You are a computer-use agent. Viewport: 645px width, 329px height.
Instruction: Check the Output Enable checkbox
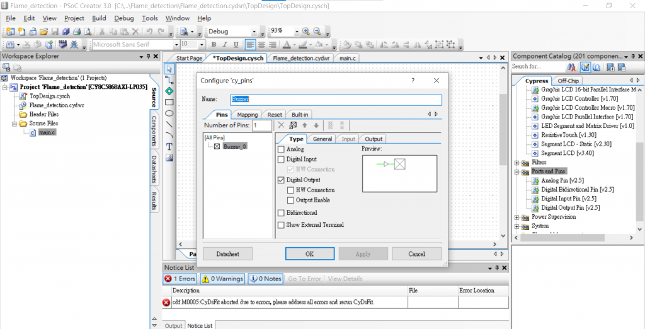pos(291,200)
